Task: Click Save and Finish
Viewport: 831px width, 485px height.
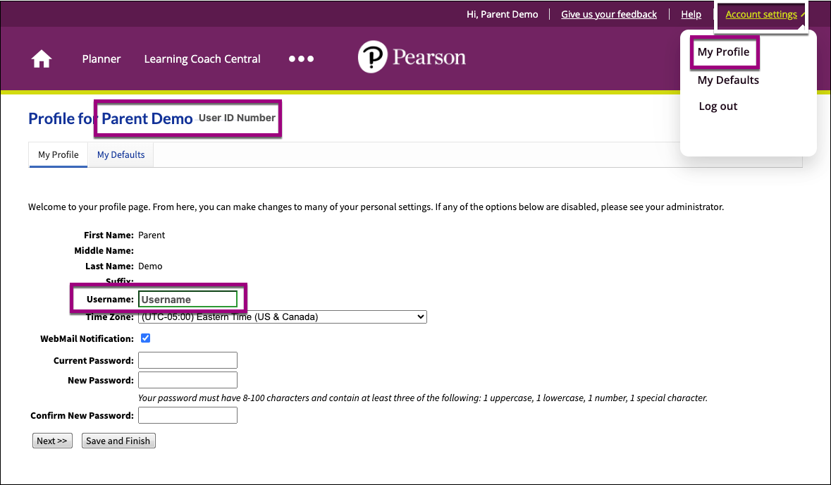Action: 118,440
